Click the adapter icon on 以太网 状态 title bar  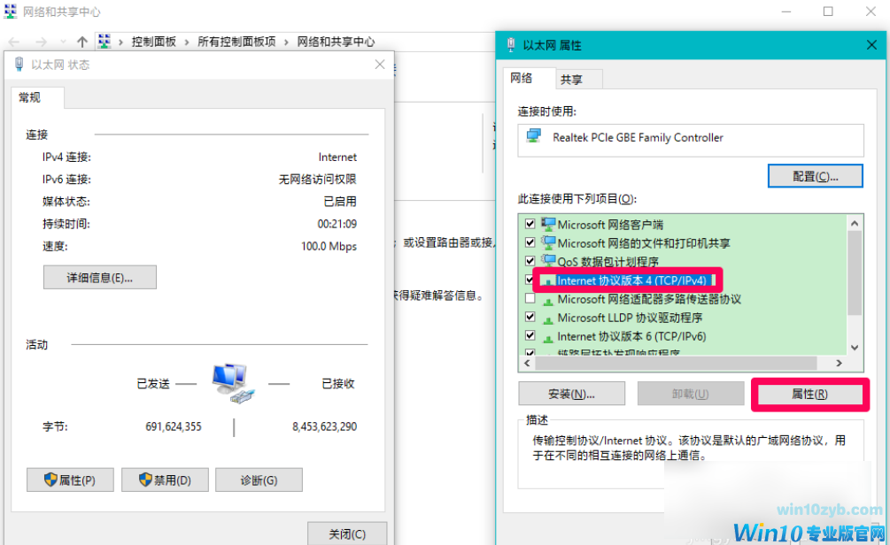tap(19, 64)
